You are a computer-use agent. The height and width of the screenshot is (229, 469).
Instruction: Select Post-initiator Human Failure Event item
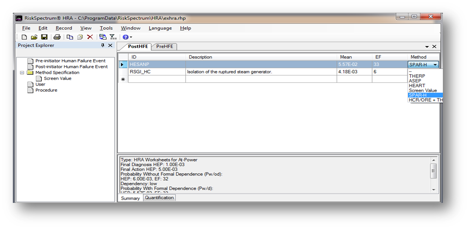(x=71, y=67)
